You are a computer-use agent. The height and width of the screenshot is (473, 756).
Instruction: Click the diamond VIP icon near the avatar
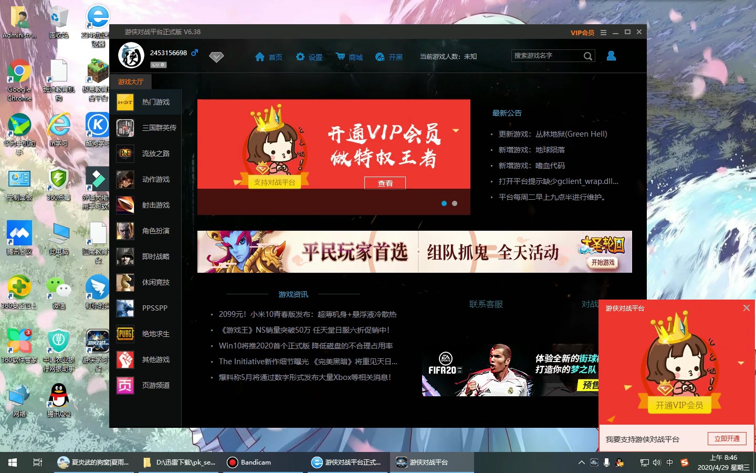pyautogui.click(x=216, y=56)
